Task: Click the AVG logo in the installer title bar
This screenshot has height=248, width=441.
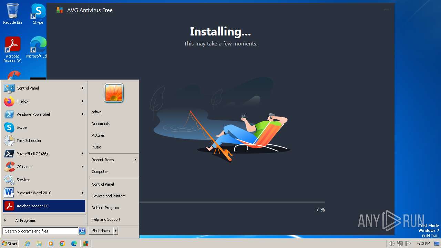Action: [60, 10]
